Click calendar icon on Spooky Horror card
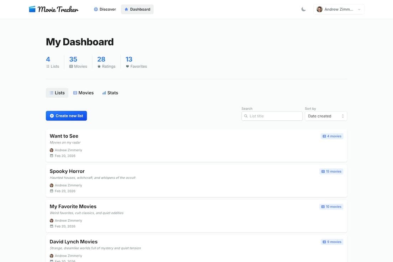393x262 pixels. click(x=52, y=191)
